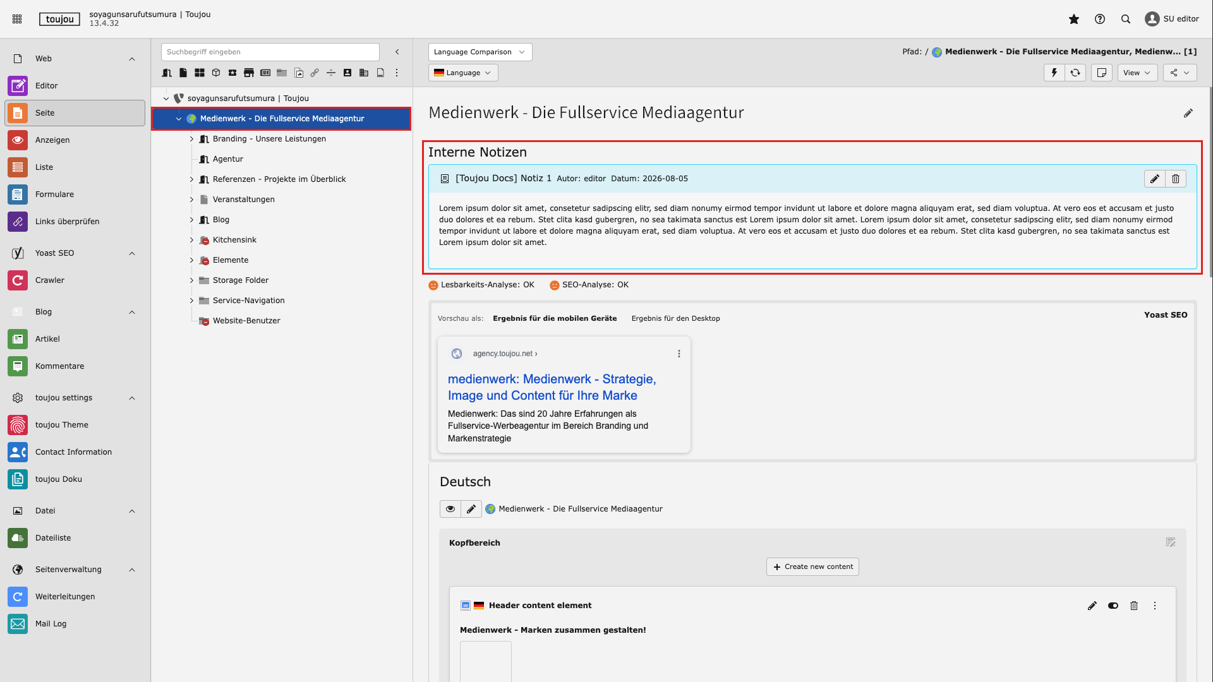Switch preview to Ergebnis für den Desktop
This screenshot has height=682, width=1213.
[x=675, y=318]
